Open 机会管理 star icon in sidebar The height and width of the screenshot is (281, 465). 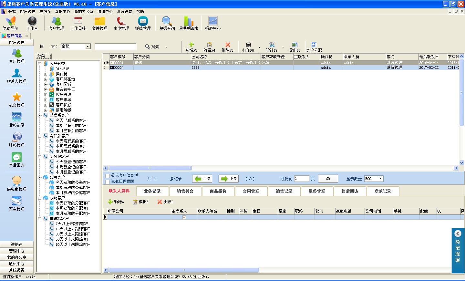click(x=17, y=100)
